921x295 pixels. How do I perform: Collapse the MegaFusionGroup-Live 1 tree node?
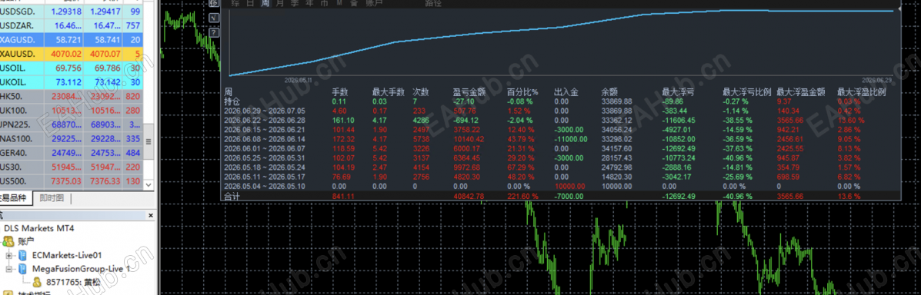pos(8,269)
